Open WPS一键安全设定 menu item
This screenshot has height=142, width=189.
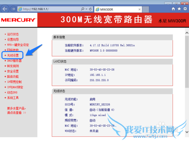(x=18, y=45)
